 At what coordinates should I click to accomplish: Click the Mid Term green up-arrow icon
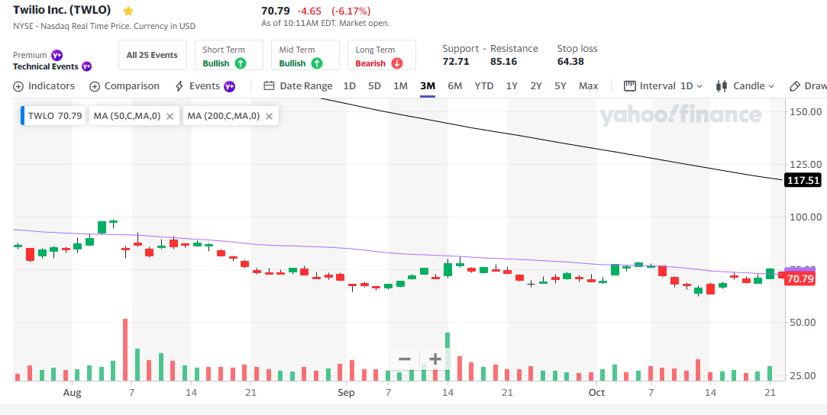316,63
